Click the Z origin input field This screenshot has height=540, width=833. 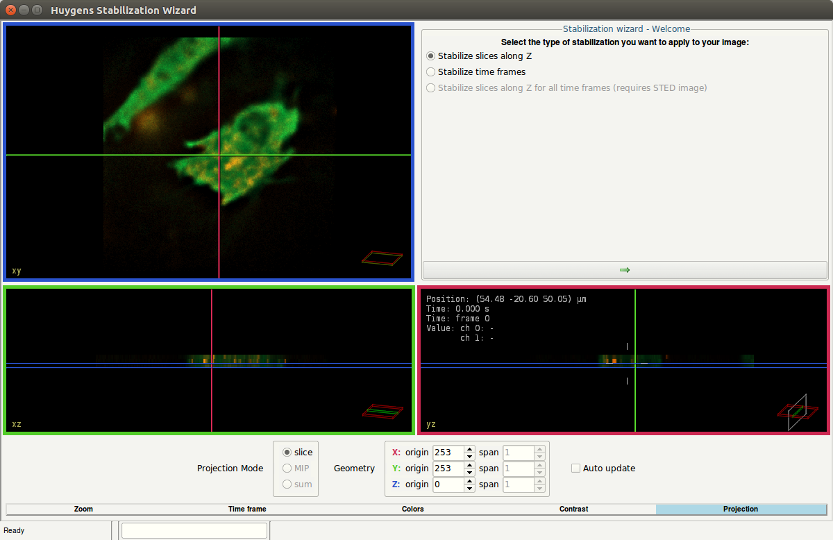(x=448, y=484)
